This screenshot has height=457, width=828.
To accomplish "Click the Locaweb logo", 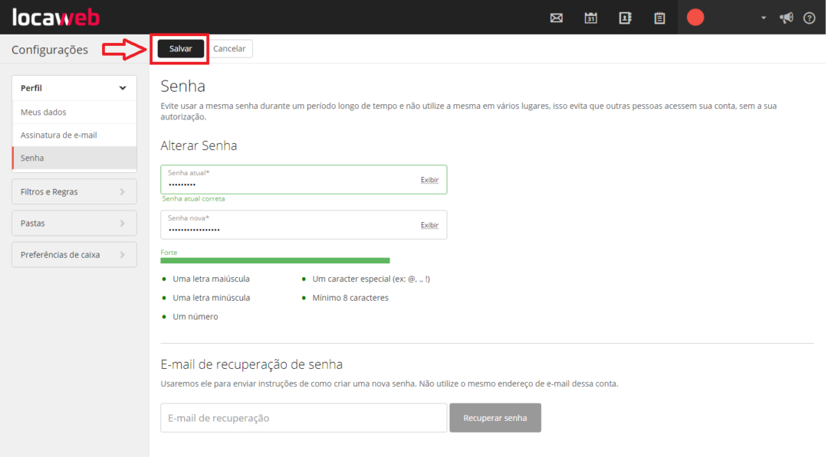I will pos(55,16).
